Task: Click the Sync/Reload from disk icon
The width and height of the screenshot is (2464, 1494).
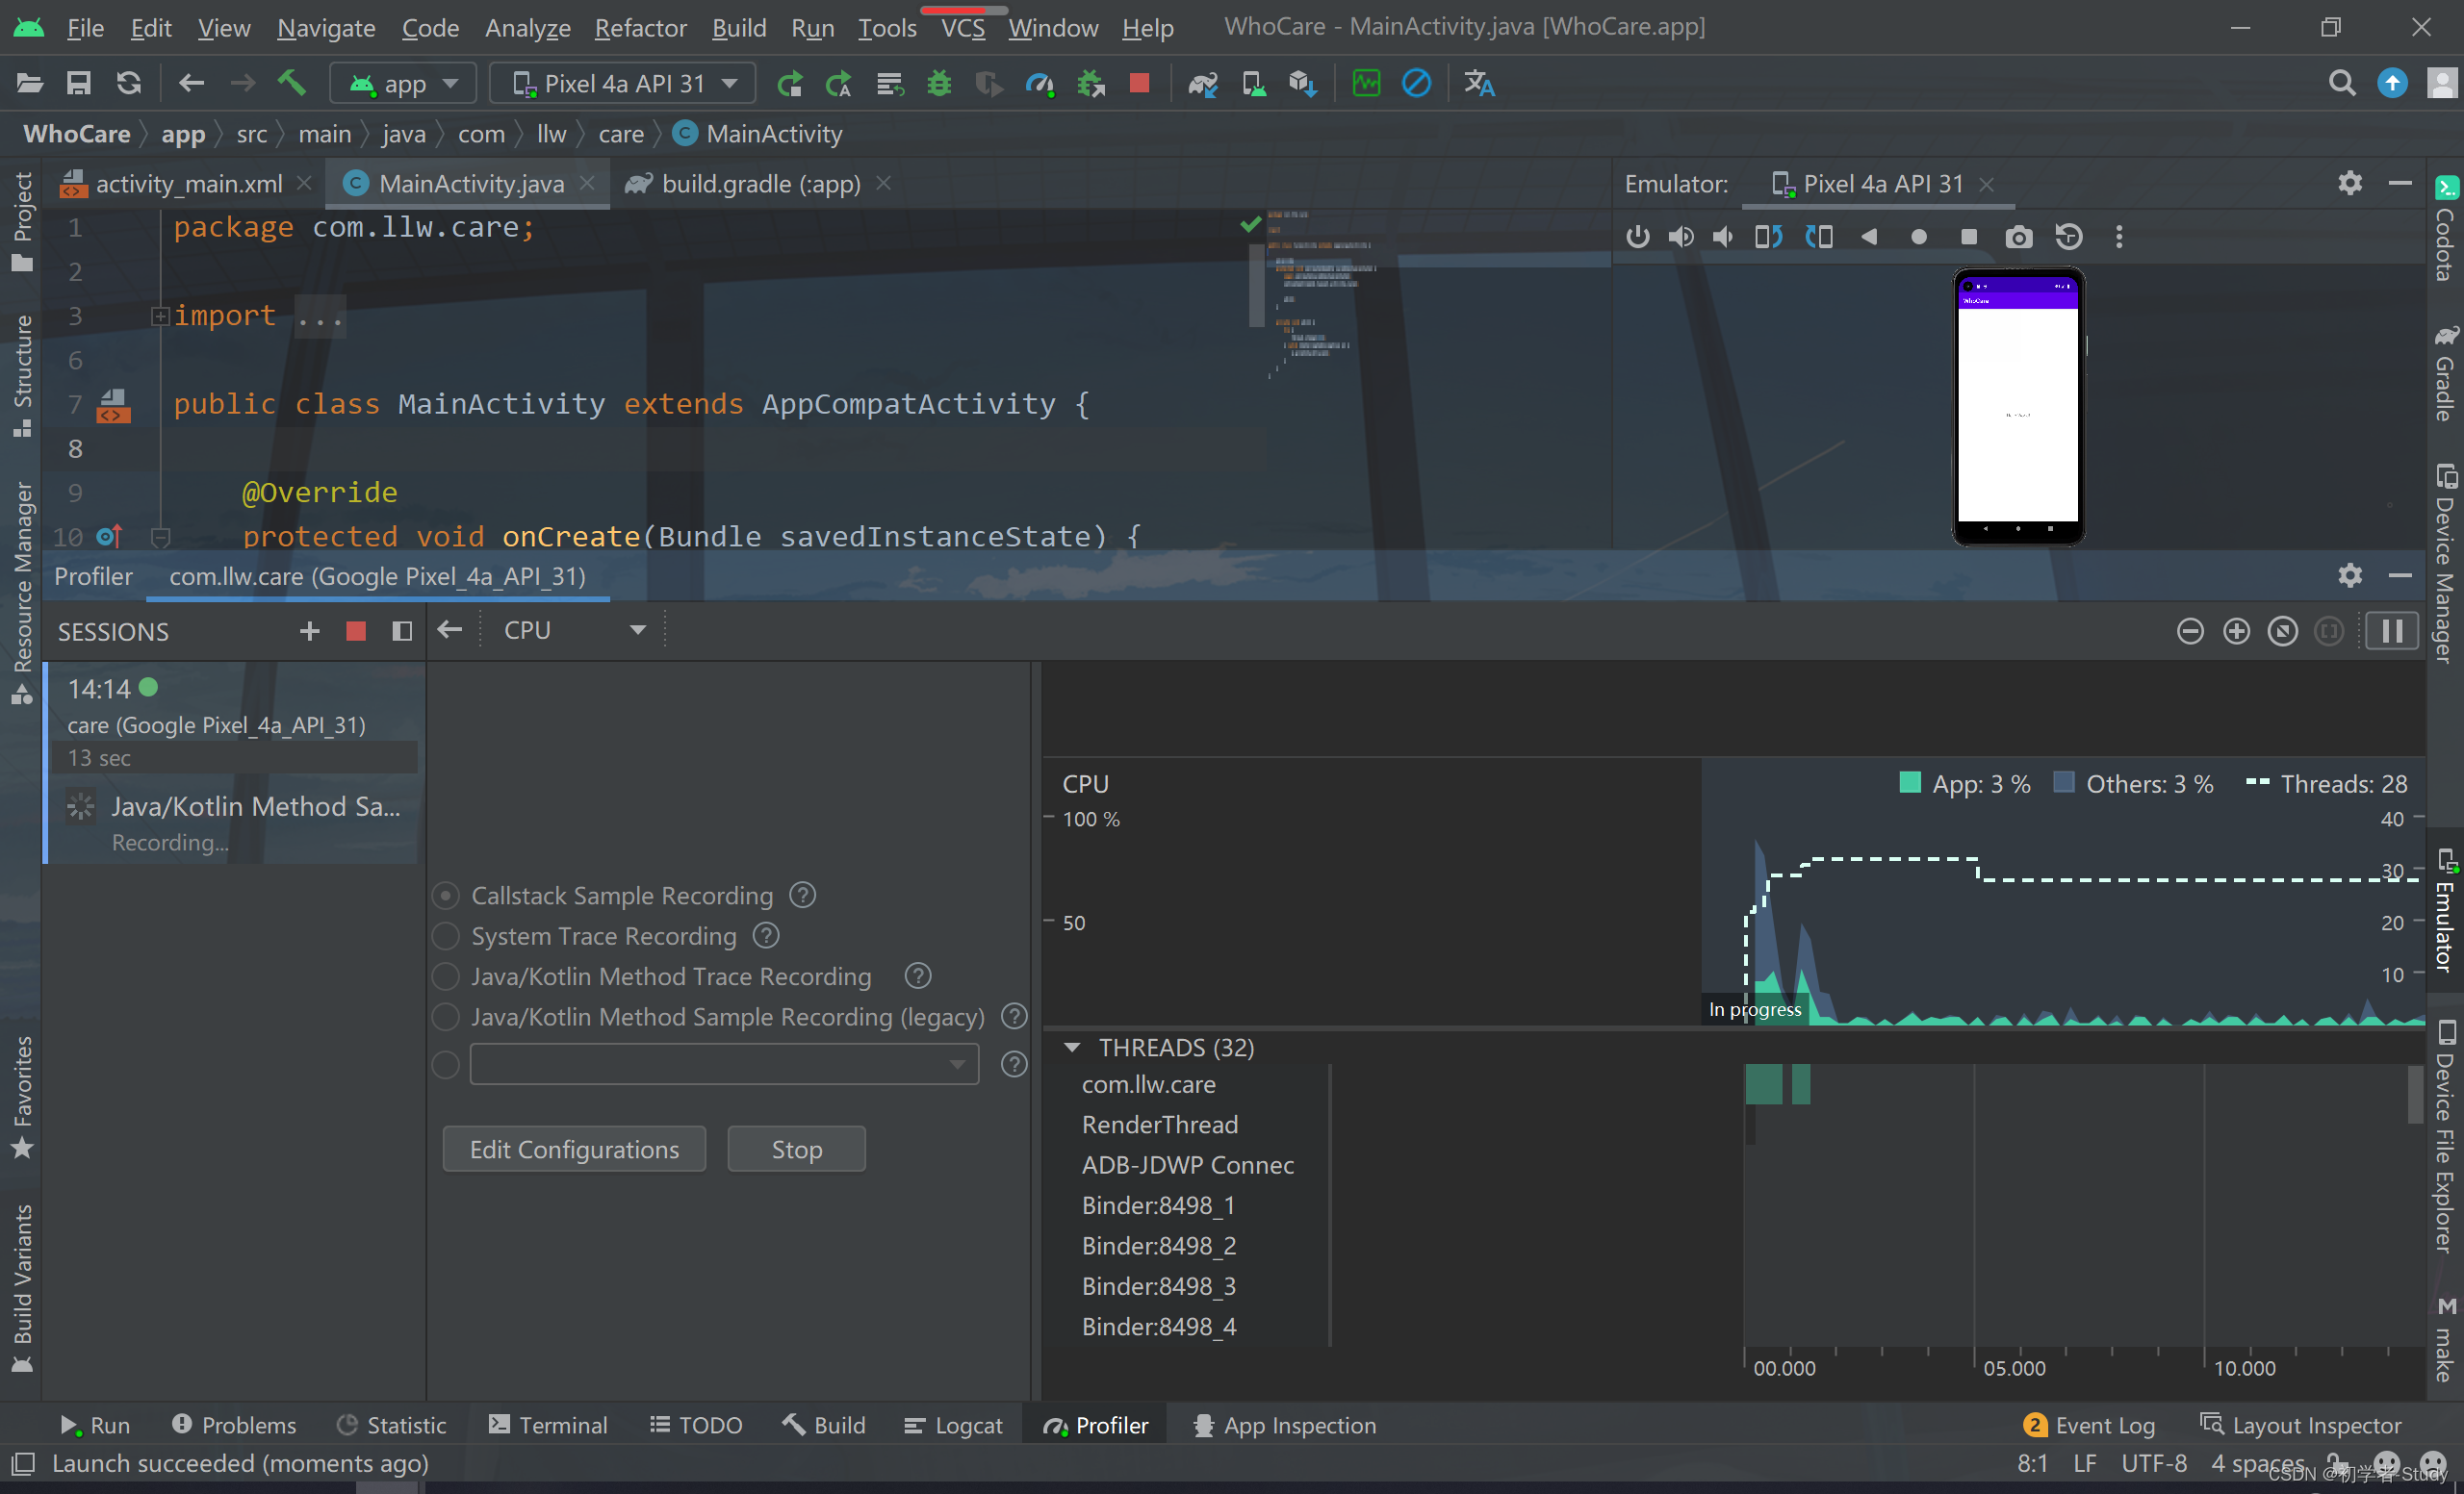Action: (129, 84)
